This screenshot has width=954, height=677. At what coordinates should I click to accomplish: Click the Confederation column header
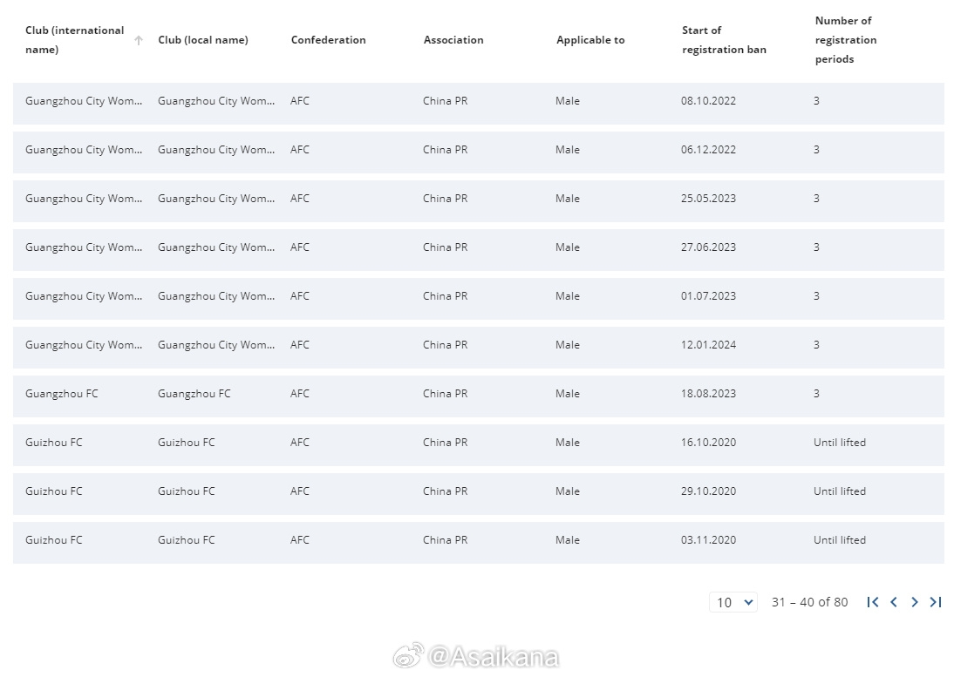329,40
